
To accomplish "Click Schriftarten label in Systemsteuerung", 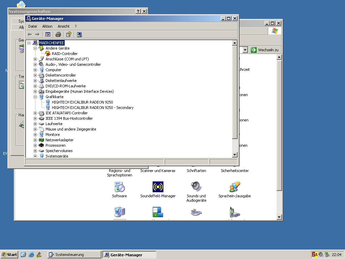I will tap(196, 171).
